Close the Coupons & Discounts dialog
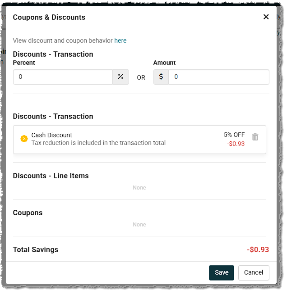 pos(266,17)
